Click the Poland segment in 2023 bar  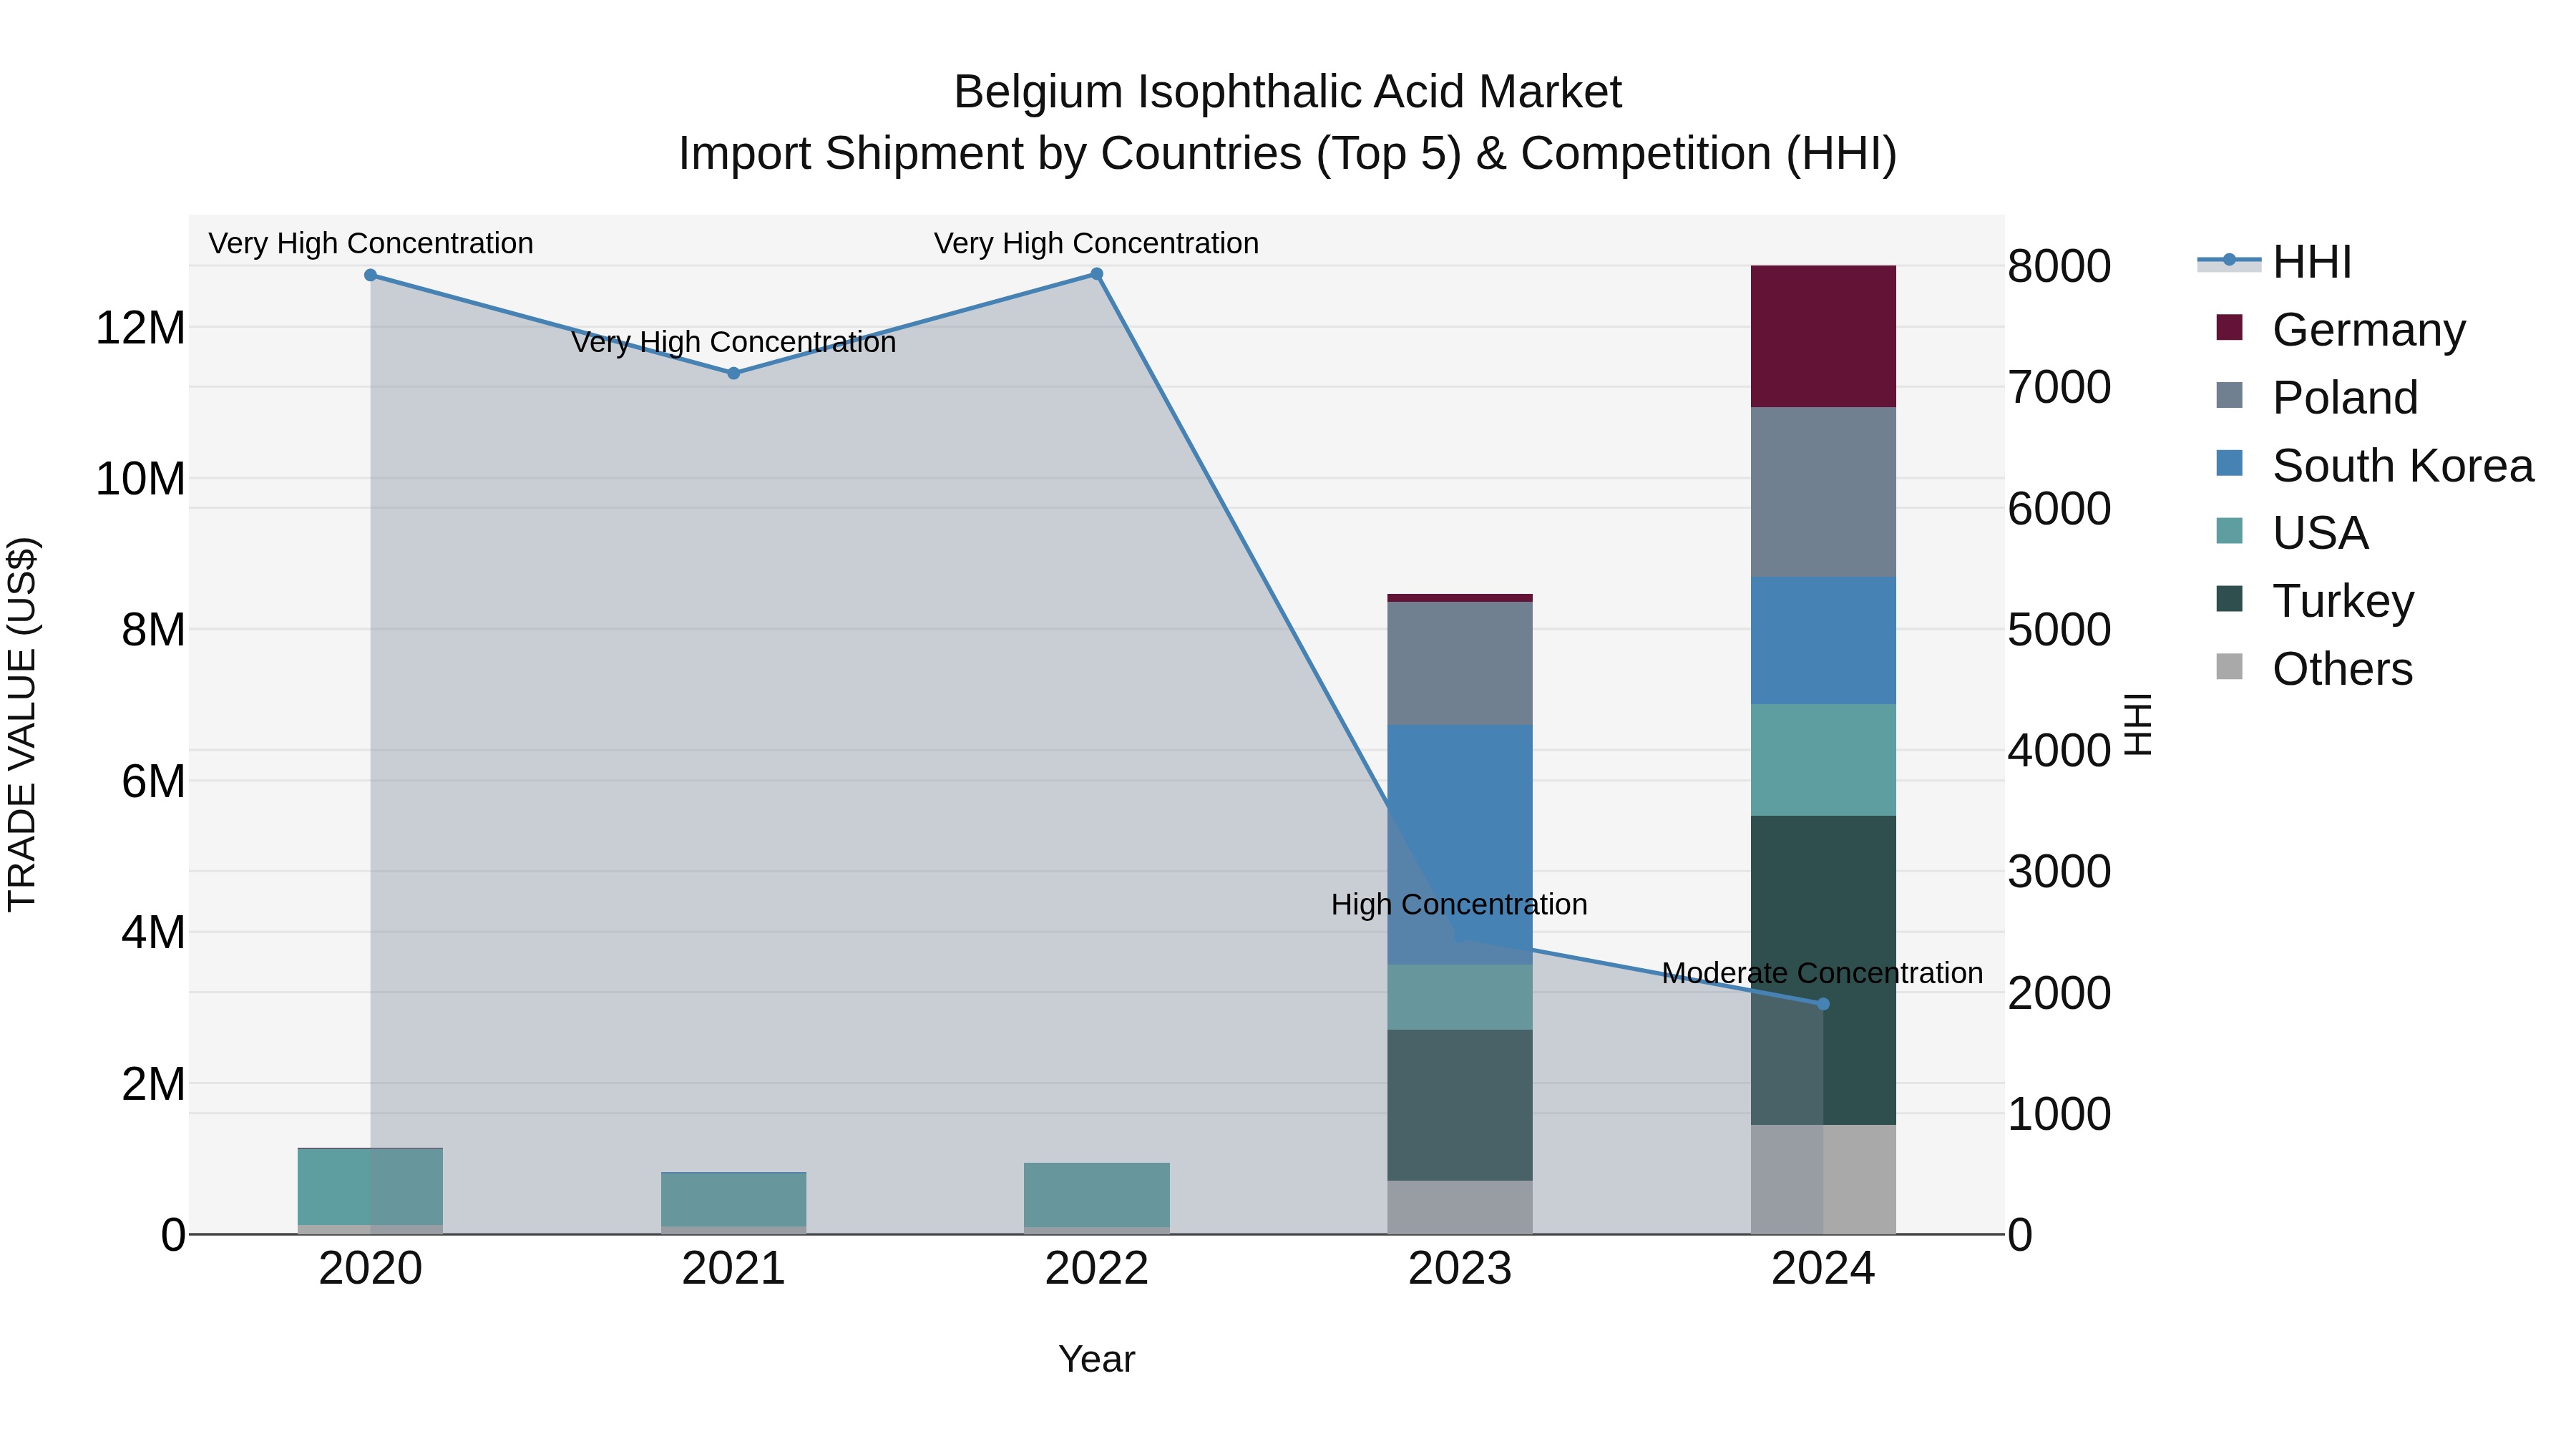tap(1460, 663)
